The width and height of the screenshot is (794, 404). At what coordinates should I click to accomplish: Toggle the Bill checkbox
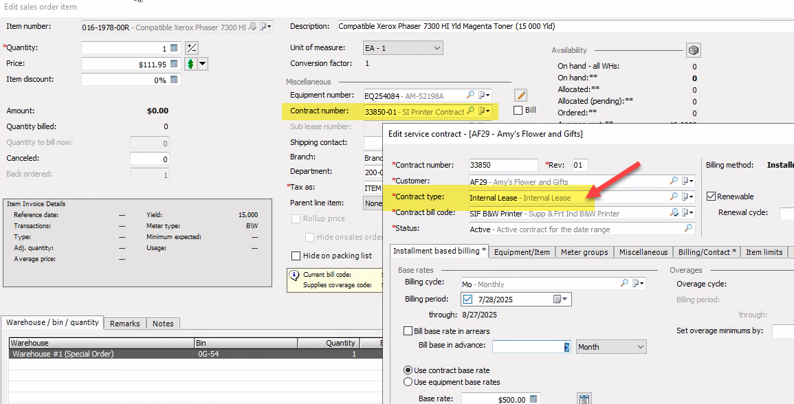518,110
